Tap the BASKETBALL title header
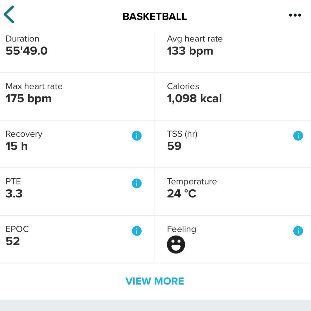Image resolution: width=311 pixels, height=311 pixels. [155, 16]
